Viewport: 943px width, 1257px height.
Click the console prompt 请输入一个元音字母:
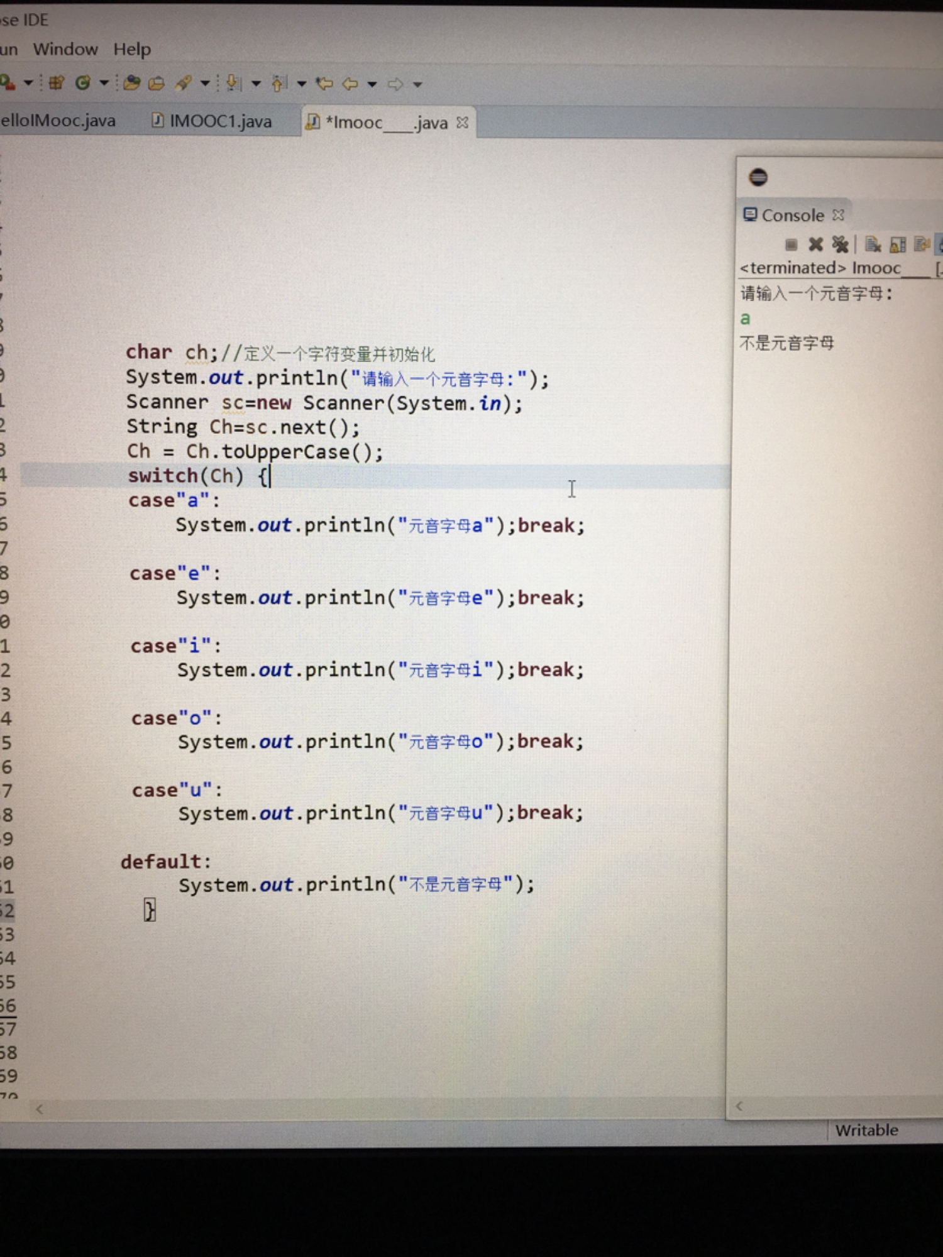click(816, 294)
